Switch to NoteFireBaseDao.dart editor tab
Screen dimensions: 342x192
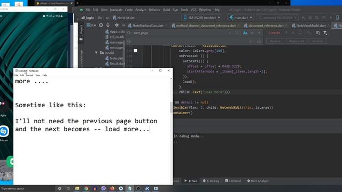pos(146,26)
